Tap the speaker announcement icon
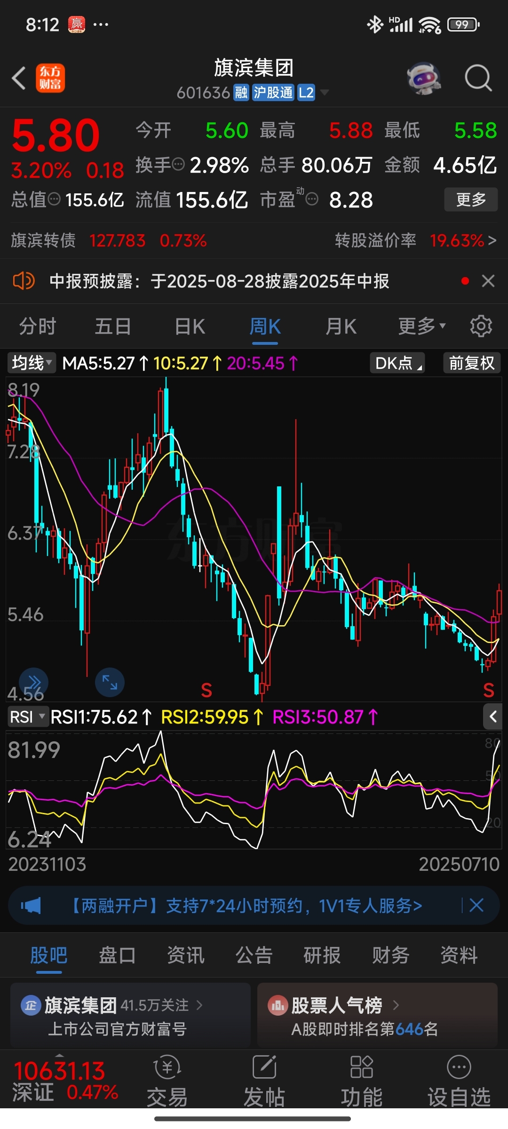This screenshot has height=1129, width=508. [x=24, y=281]
